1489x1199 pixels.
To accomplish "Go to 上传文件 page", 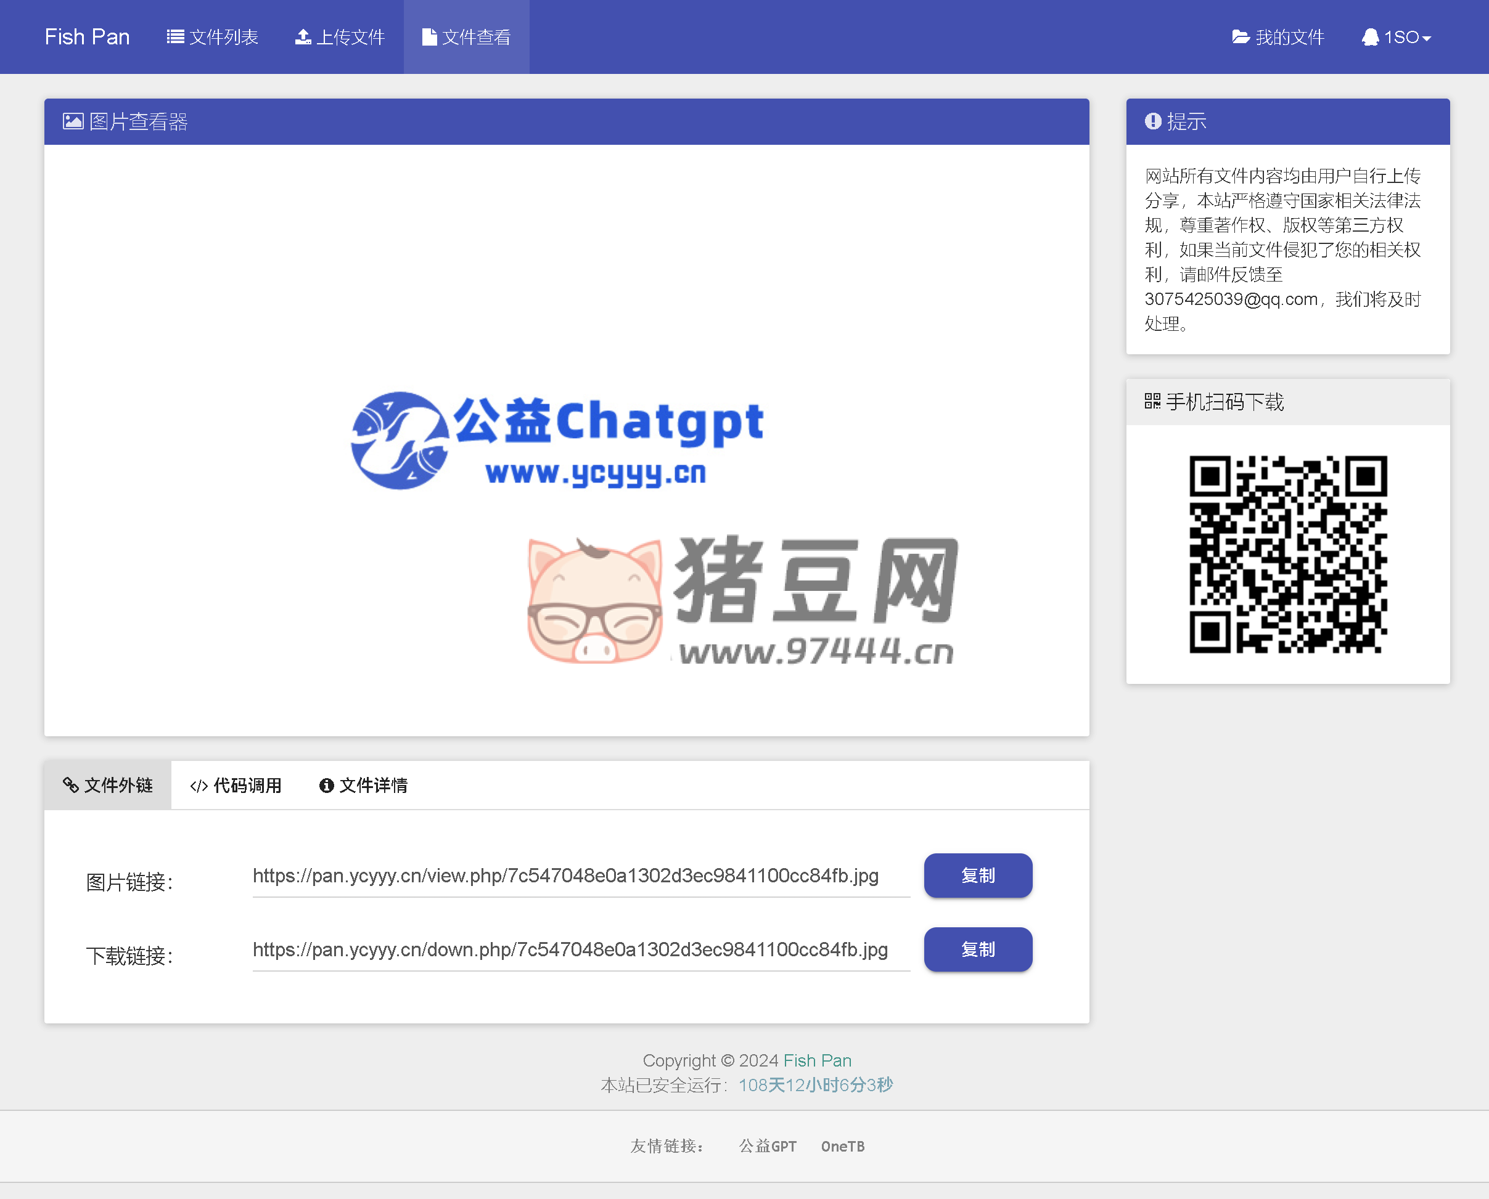I will pyautogui.click(x=340, y=36).
